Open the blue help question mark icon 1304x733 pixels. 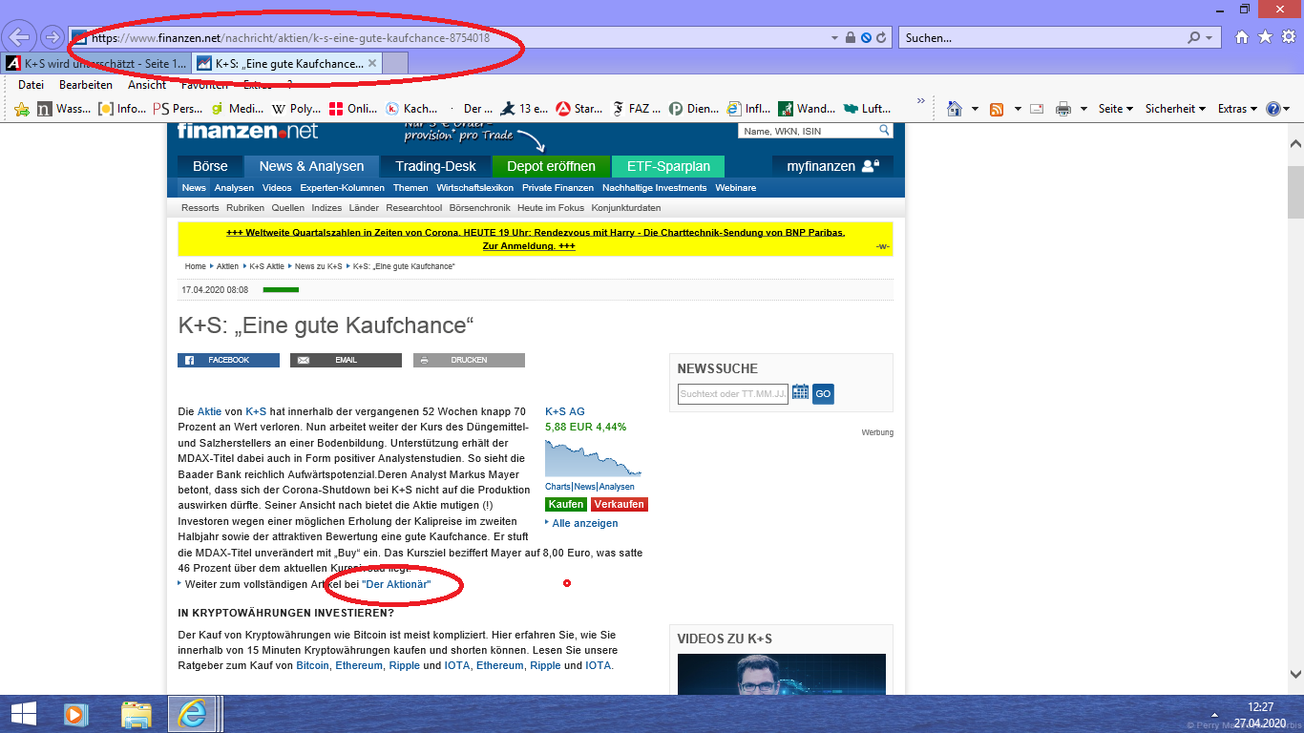click(1272, 109)
